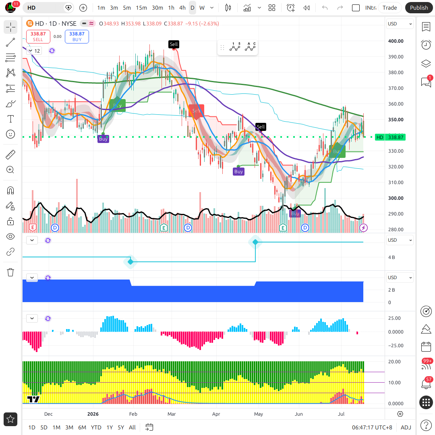Toggle stay in drawing mode
This screenshot has width=435, height=435.
pyautogui.click(x=10, y=206)
